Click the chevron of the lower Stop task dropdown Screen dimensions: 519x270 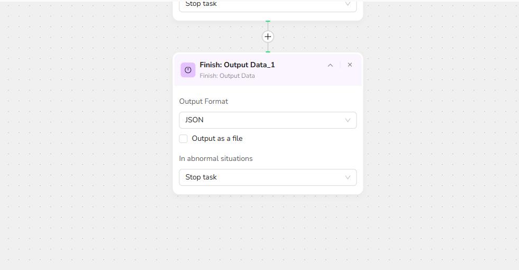[x=348, y=177]
